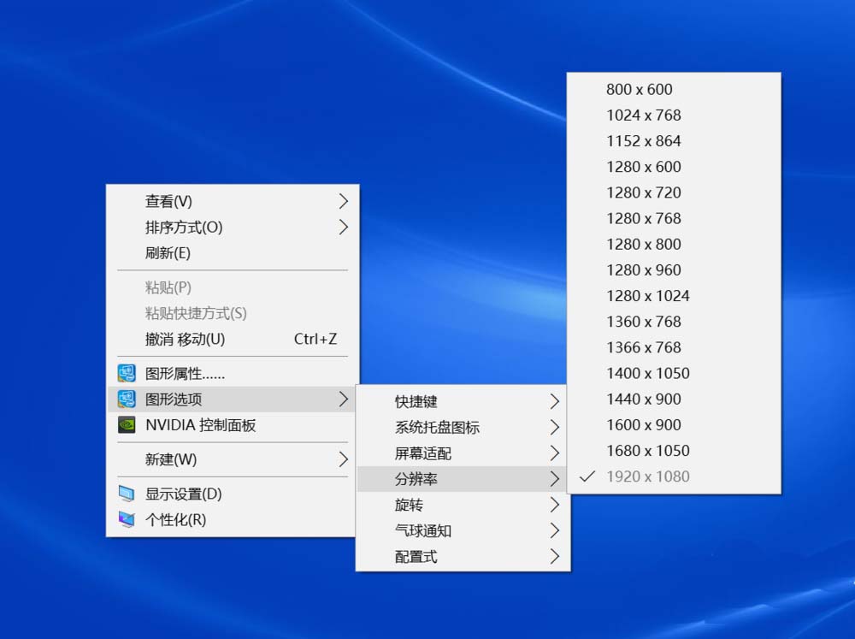
Task: Click the personalize icon beside 个性化(R)
Action: coord(127,519)
